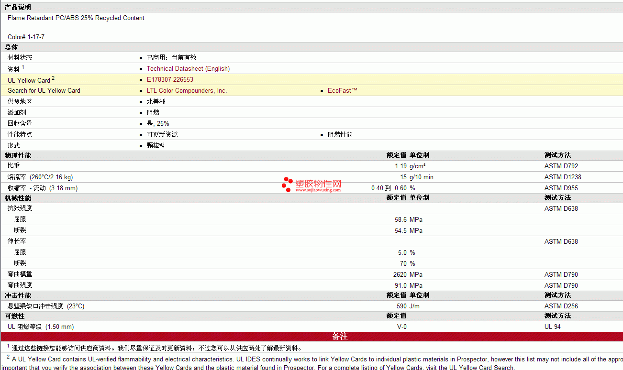Click the 2620 MPa flexural modulus value
This screenshot has width=623, height=370.
click(408, 275)
